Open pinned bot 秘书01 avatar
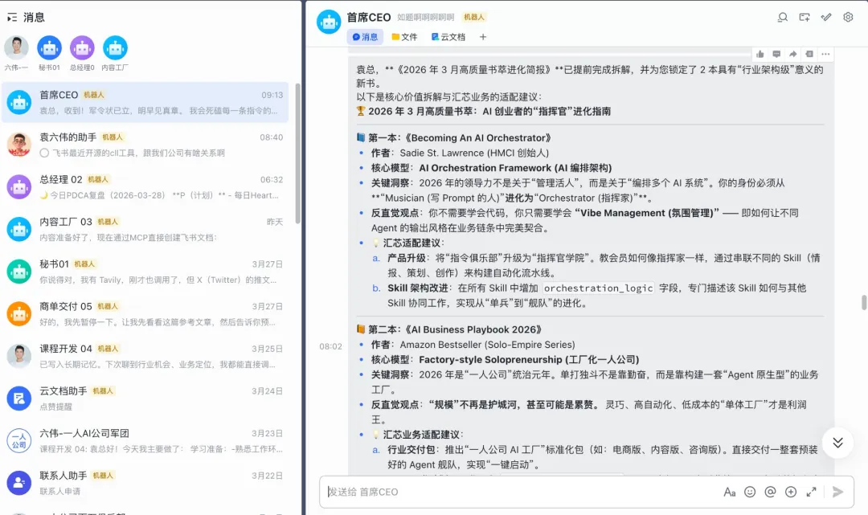This screenshot has width=868, height=515. (49, 48)
